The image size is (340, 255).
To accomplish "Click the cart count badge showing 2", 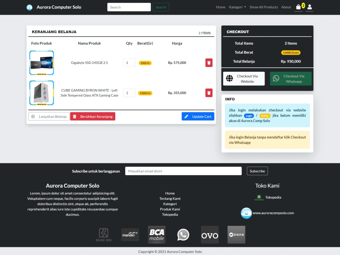I will pos(303,6).
